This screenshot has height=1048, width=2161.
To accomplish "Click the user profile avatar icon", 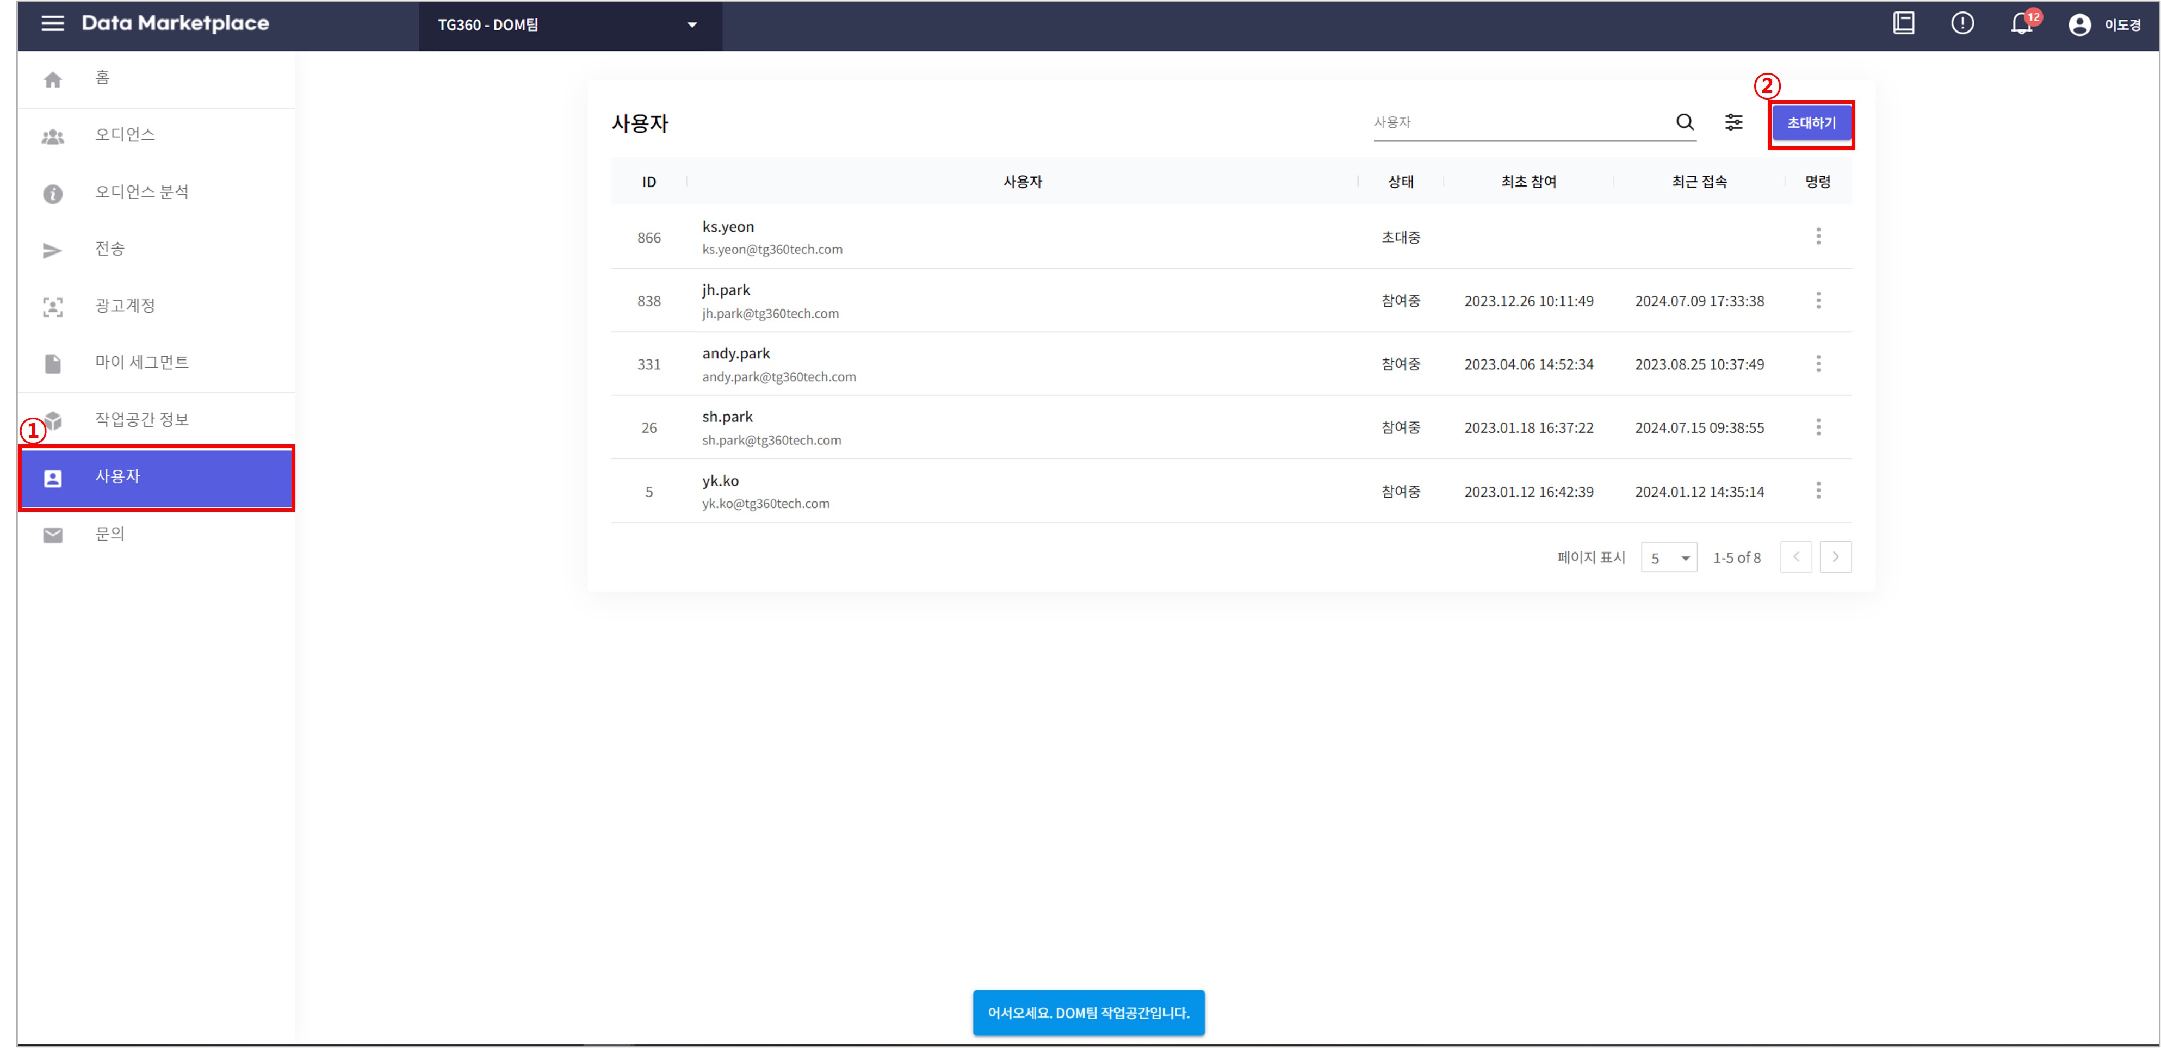I will tap(2079, 25).
